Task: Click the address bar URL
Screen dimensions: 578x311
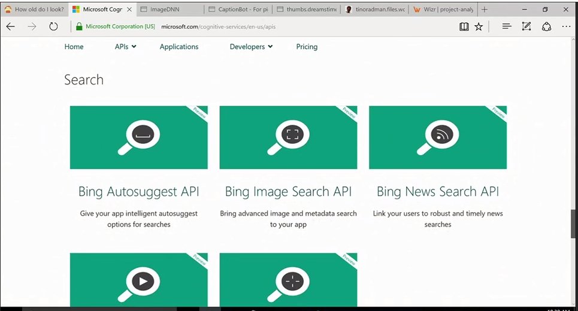Action: pos(218,26)
